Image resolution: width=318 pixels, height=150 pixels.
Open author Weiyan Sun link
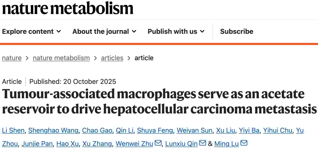(x=194, y=130)
